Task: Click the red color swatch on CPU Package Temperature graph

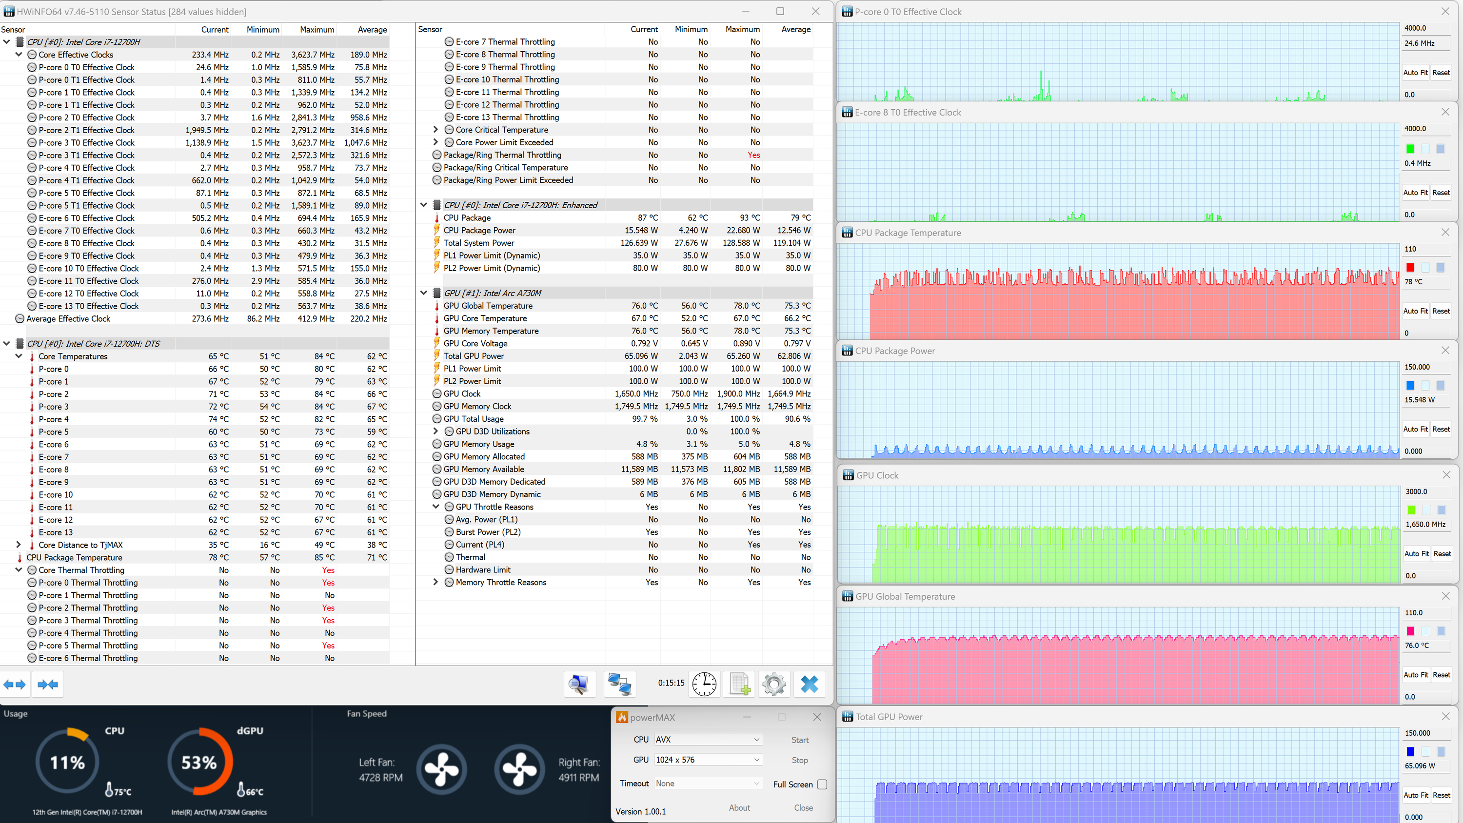Action: (x=1410, y=268)
